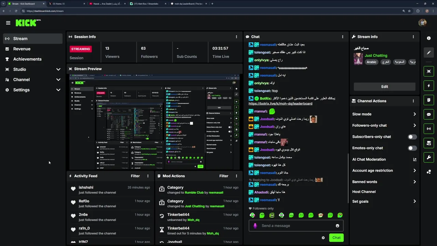Viewport: 437px width, 246px height.
Task: Switch to the moh-dq LeaderBoard tab
Action: [188, 4]
